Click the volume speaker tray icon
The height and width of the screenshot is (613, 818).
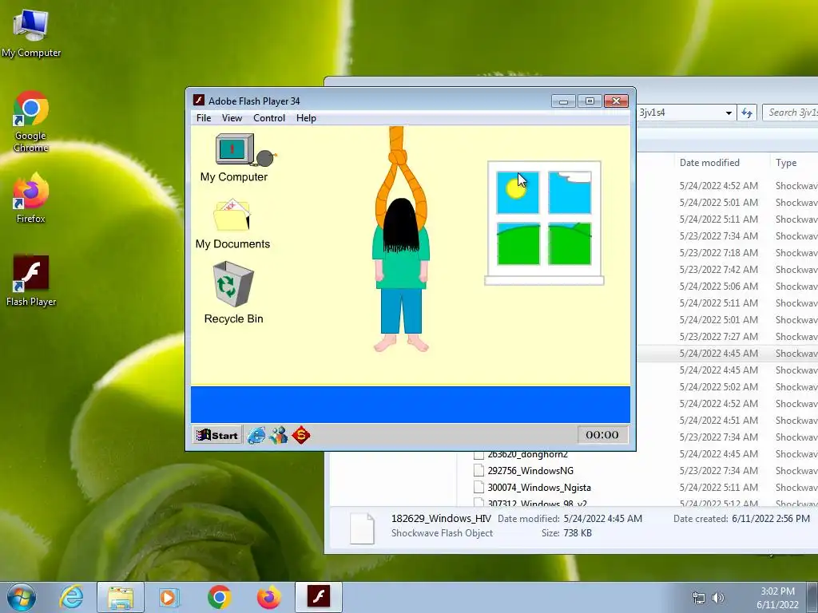(718, 598)
